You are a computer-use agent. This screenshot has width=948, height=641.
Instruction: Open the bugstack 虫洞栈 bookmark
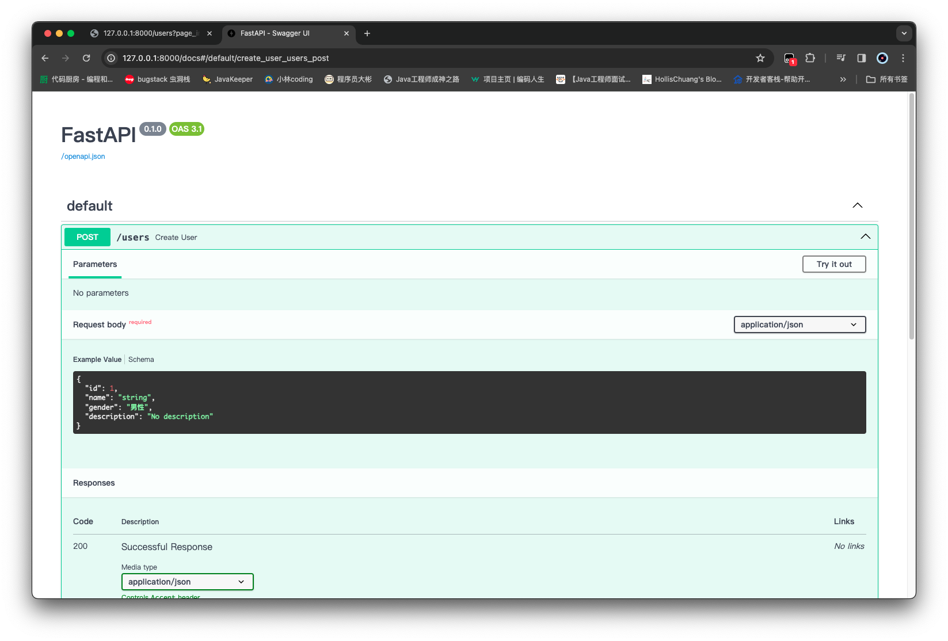tap(158, 79)
